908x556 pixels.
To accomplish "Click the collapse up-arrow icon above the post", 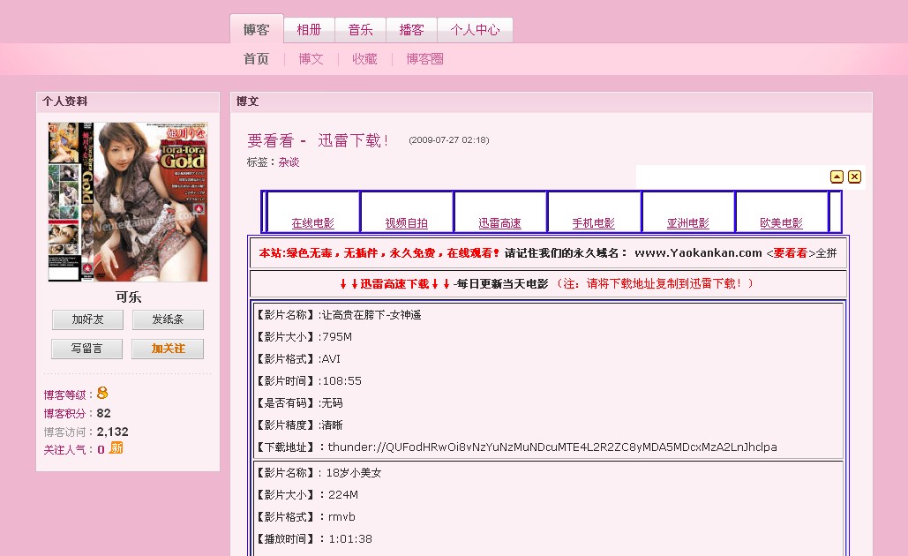I will click(x=837, y=177).
